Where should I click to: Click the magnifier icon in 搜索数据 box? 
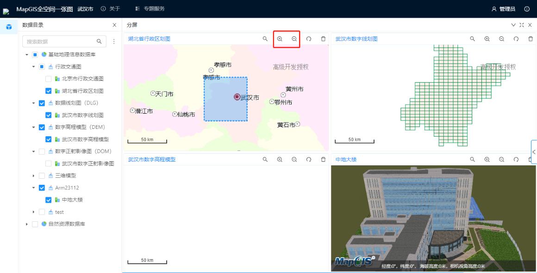point(99,42)
